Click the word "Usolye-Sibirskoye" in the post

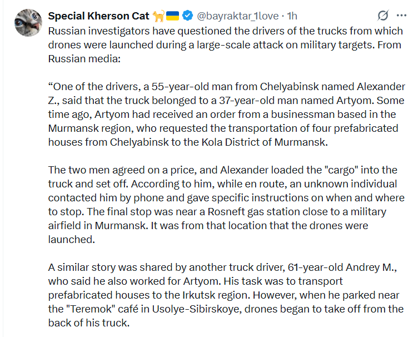[196, 309]
